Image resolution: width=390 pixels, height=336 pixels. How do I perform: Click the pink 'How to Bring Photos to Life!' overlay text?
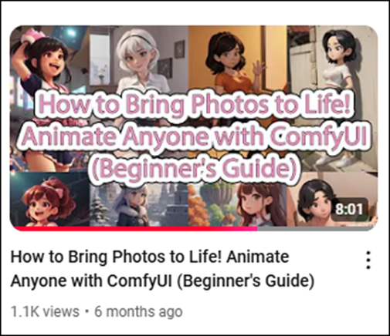(194, 104)
